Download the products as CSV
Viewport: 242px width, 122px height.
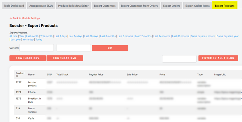click(x=28, y=58)
